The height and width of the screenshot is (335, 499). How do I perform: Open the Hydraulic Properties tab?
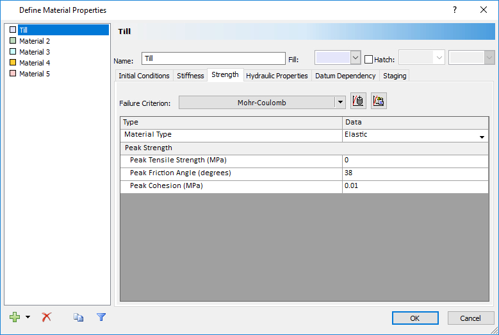pos(277,76)
